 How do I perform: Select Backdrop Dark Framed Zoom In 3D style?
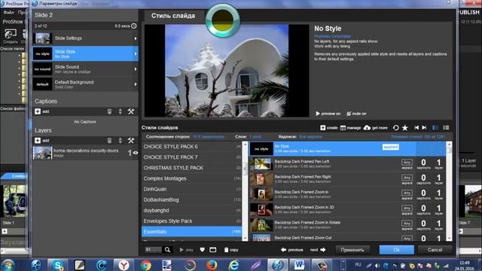(347, 210)
